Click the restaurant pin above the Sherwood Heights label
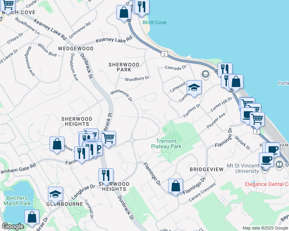 (x=105, y=176)
